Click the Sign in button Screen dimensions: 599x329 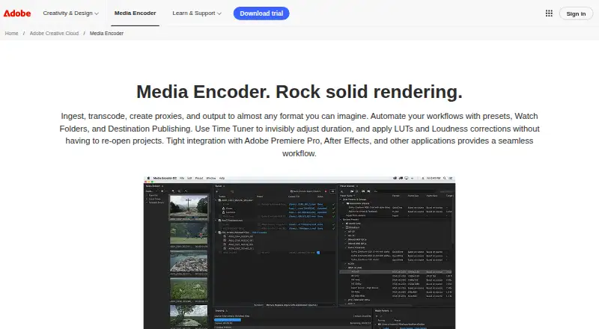click(576, 13)
